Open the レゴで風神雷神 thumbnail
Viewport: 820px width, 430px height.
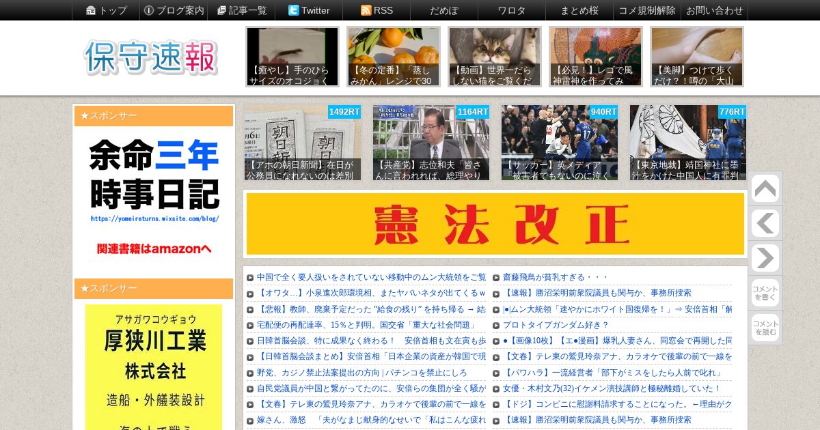click(x=596, y=57)
